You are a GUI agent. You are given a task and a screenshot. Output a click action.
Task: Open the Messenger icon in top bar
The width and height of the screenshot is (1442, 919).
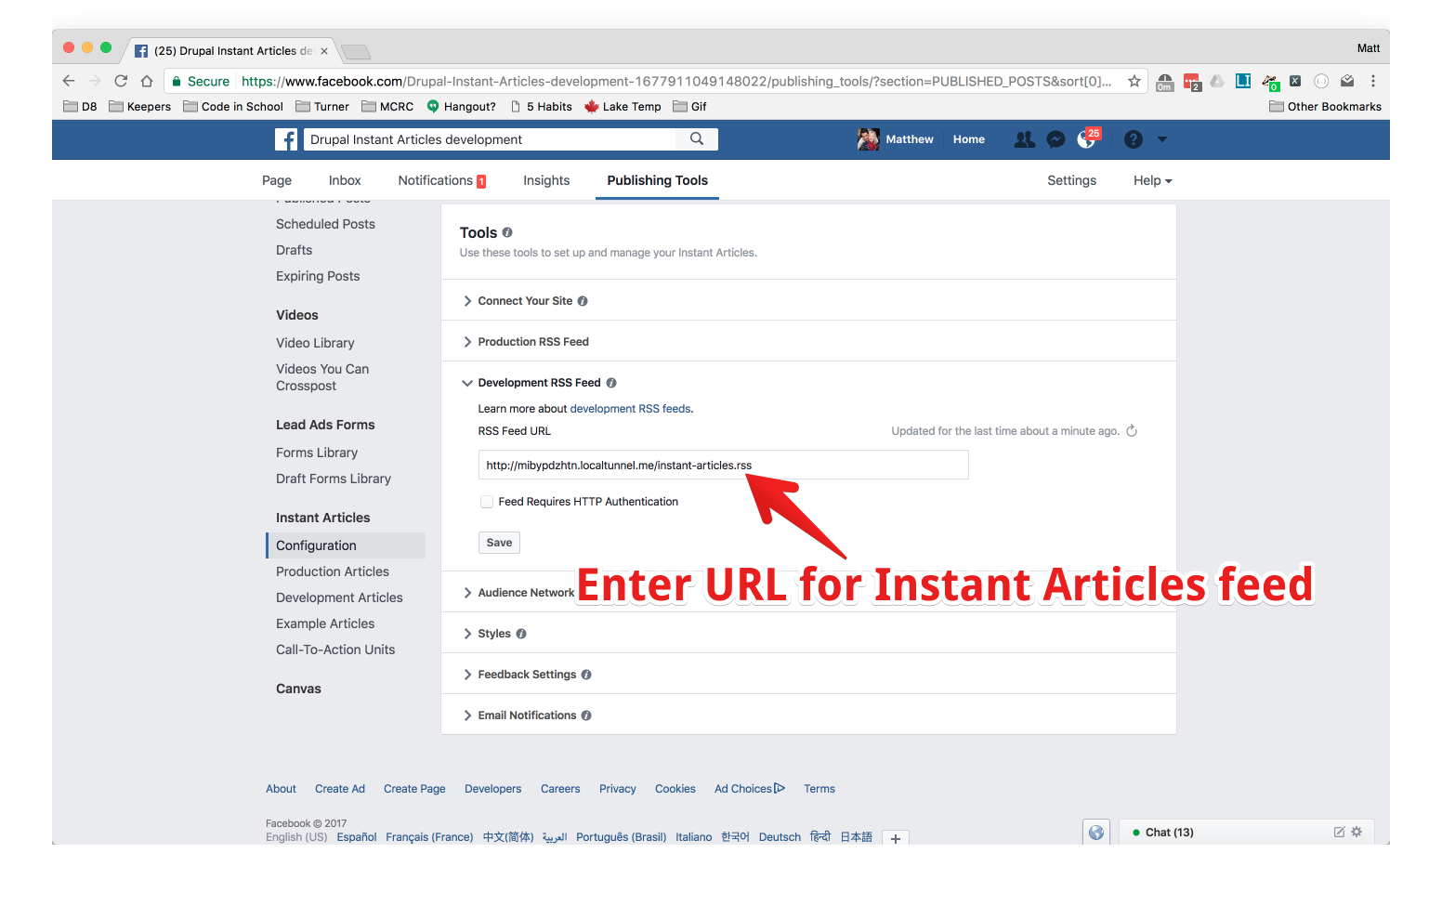(1055, 138)
